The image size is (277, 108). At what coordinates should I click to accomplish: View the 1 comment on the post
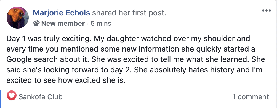coord(251,97)
